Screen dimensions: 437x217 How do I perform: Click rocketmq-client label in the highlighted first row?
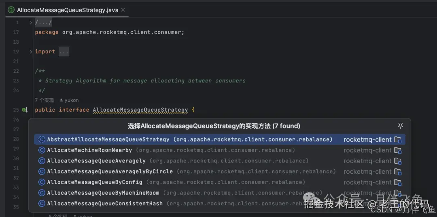367,140
